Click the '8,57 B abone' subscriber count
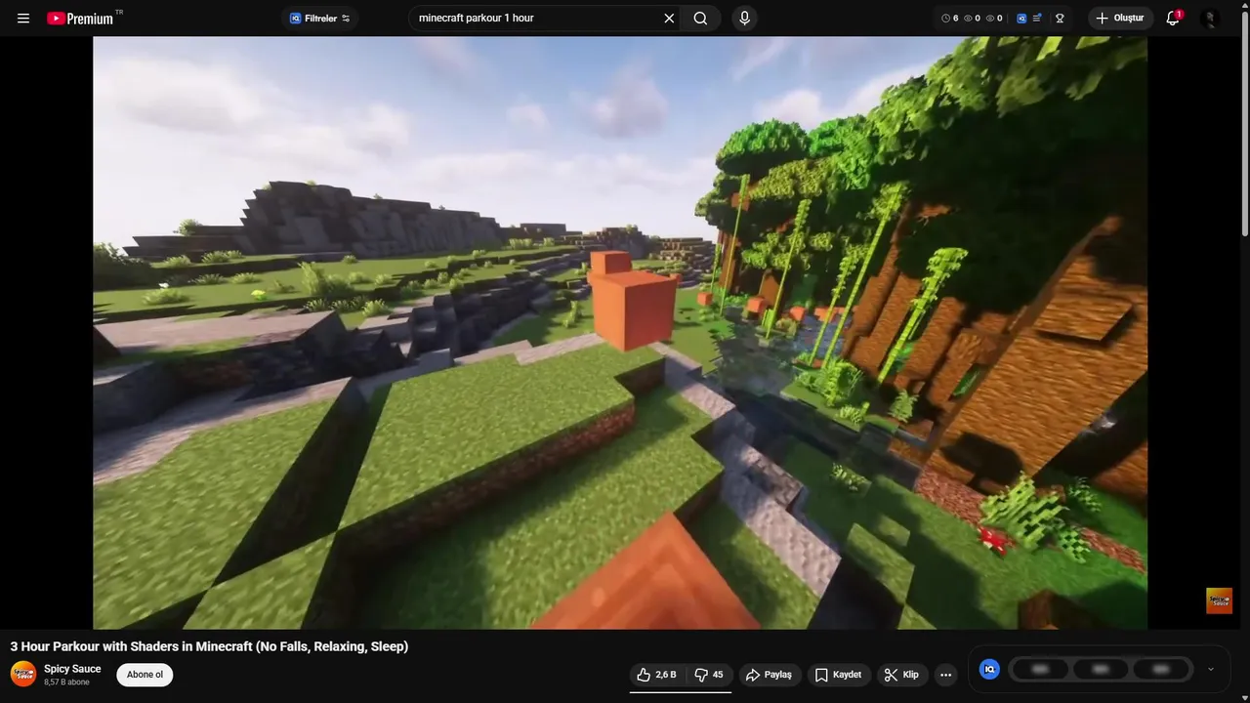 click(66, 682)
